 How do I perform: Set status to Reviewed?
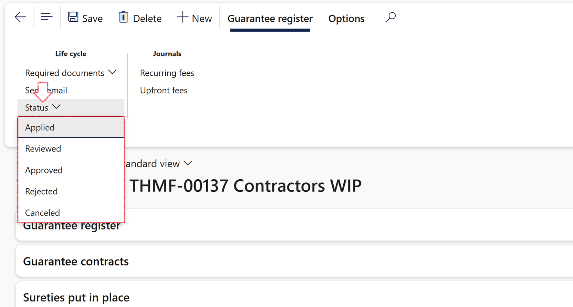click(x=43, y=149)
